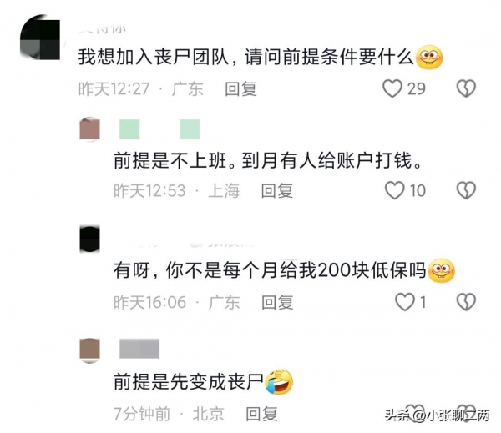Open the blurred grey username of the Beijing commenter

click(139, 349)
